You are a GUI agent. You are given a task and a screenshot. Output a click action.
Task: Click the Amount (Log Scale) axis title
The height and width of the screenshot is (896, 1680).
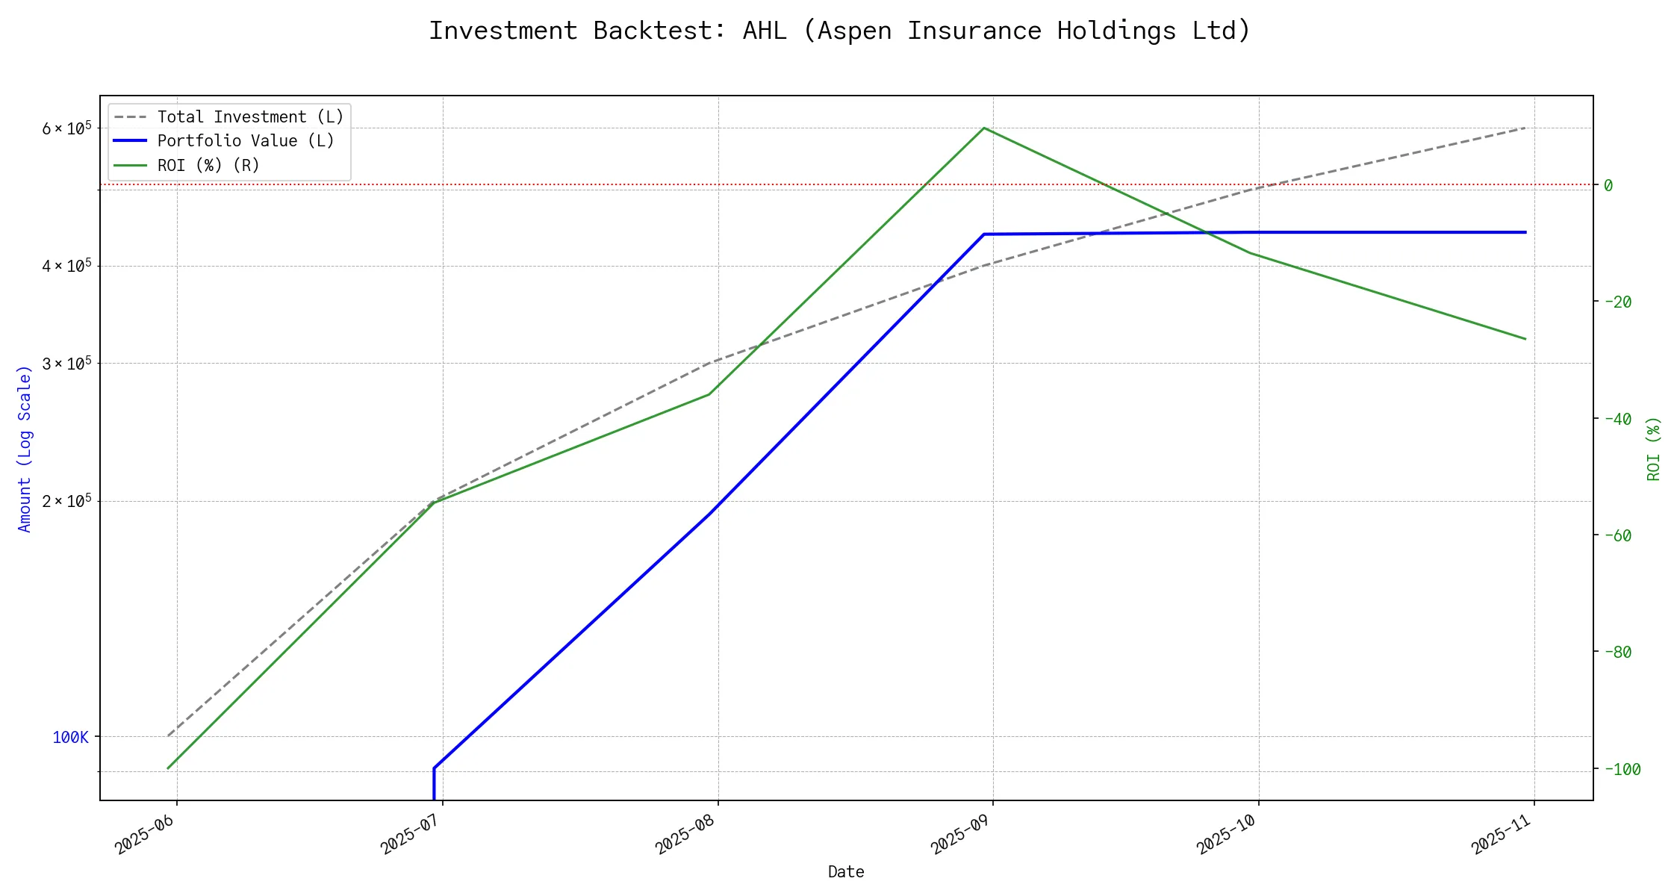tap(25, 449)
